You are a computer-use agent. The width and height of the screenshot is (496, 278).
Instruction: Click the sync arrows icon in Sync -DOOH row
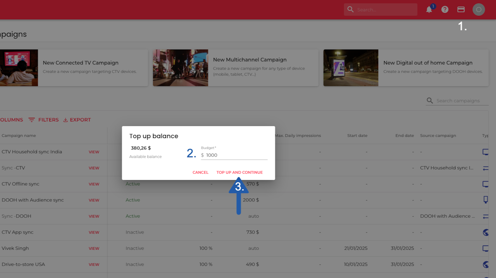tap(486, 216)
